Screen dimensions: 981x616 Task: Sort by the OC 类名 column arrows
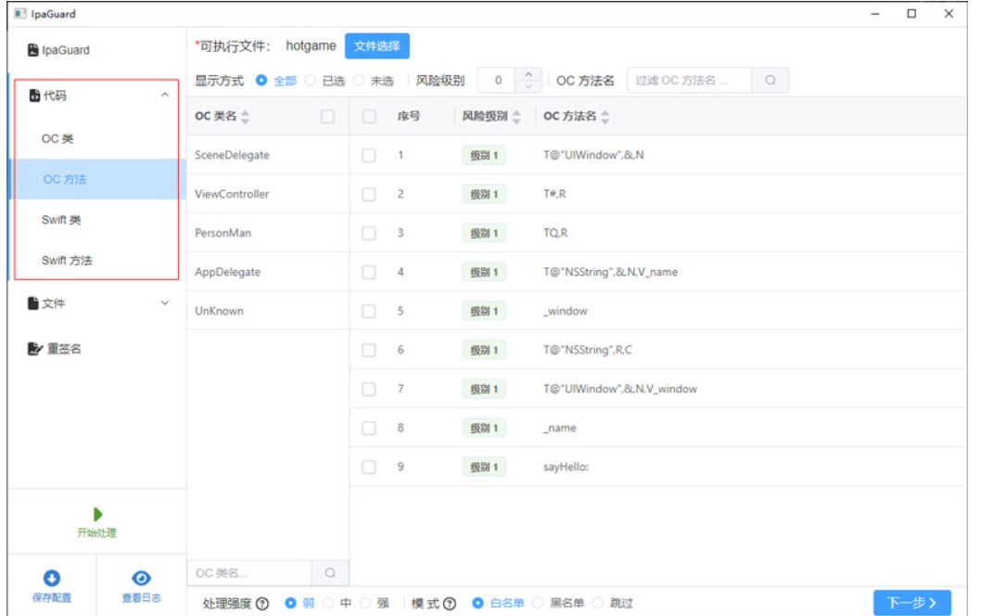(x=245, y=117)
